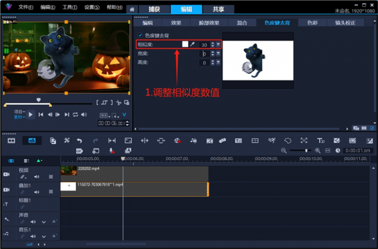Open the 工具 menu

pyautogui.click(x=69, y=7)
